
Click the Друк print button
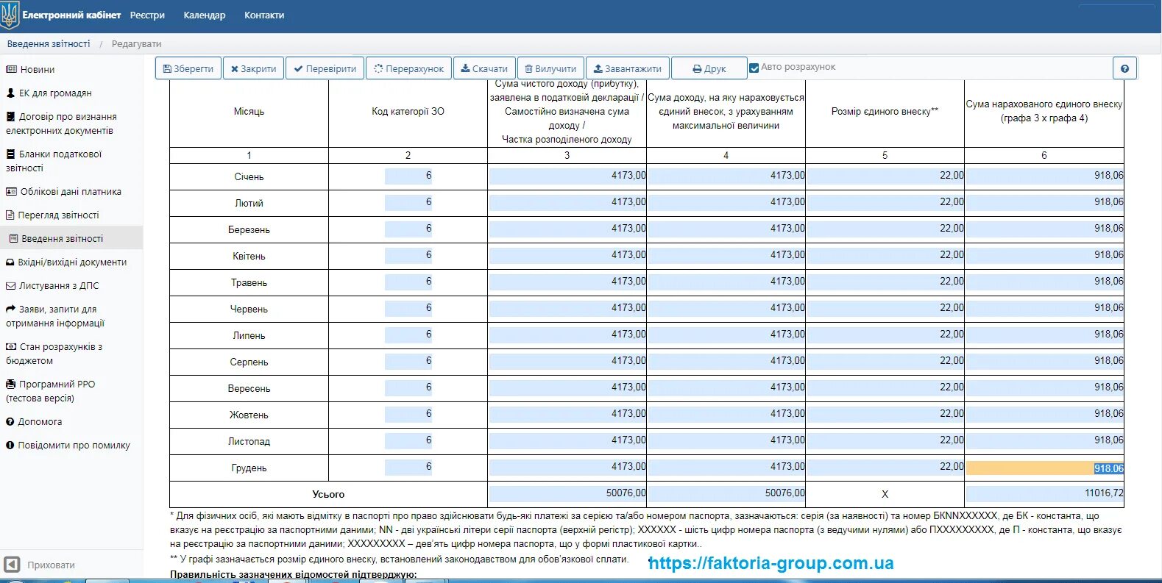click(x=709, y=68)
